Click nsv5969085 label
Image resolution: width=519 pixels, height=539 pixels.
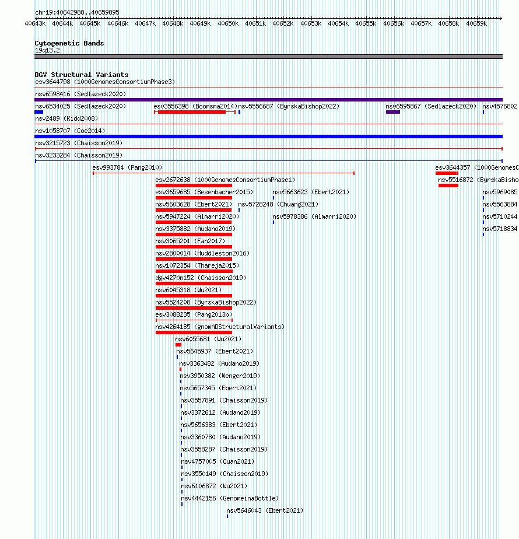pos(500,192)
